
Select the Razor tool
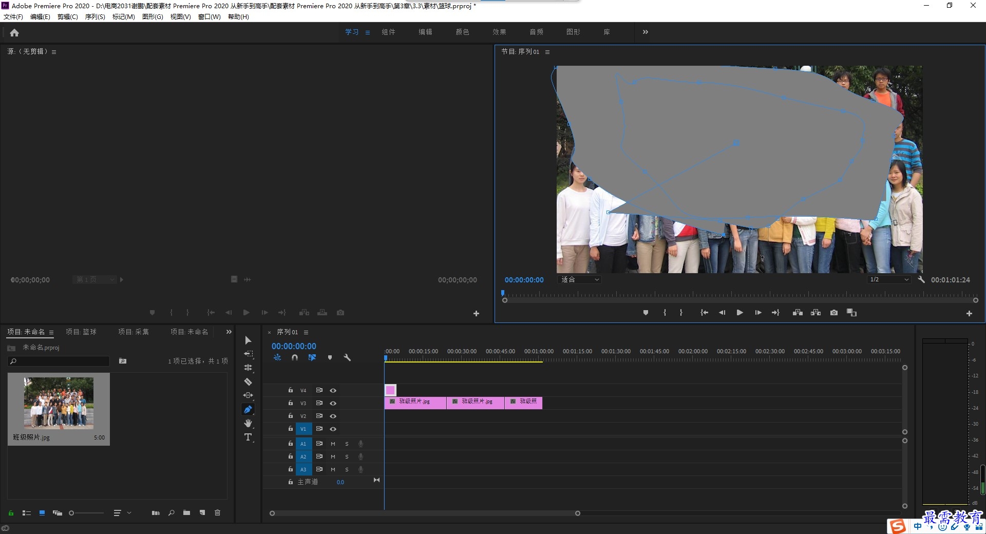point(248,382)
